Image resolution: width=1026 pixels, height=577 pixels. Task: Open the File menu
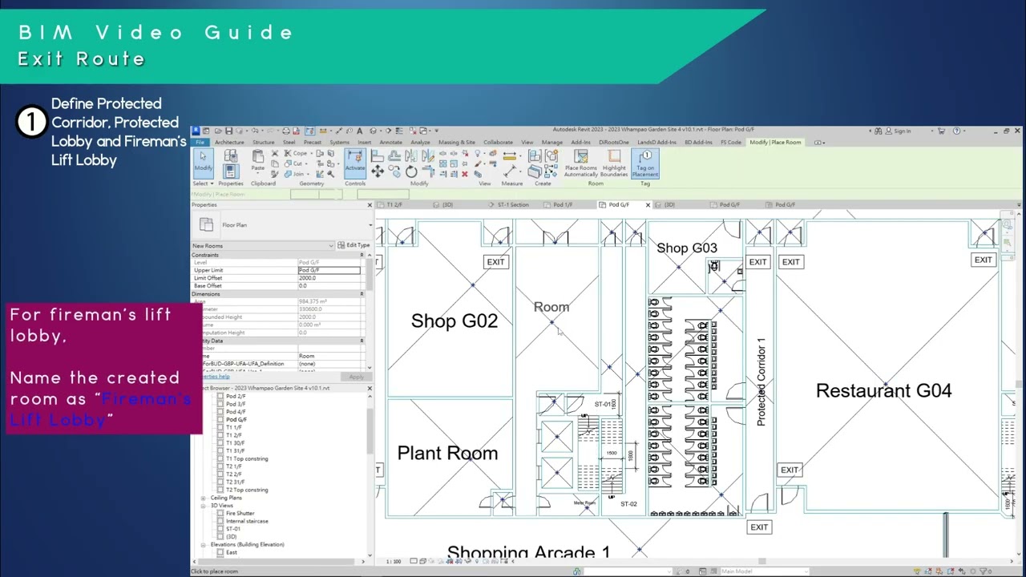(199, 142)
